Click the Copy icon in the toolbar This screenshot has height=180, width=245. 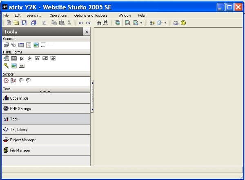coord(54,23)
